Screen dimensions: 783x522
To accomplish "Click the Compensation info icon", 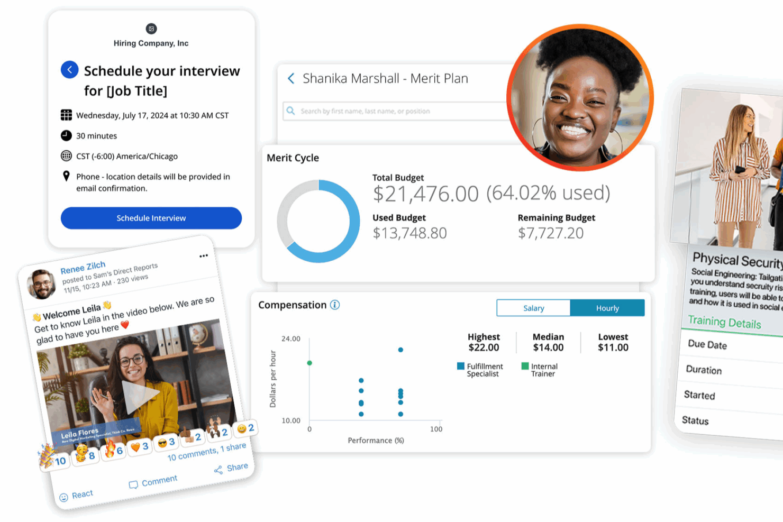I will 335,305.
